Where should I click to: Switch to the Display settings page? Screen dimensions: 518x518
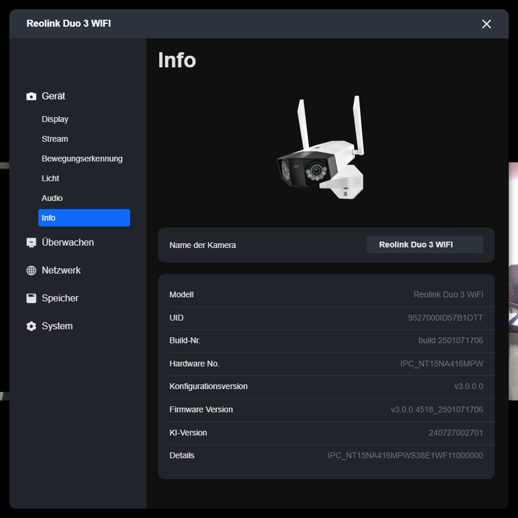55,119
